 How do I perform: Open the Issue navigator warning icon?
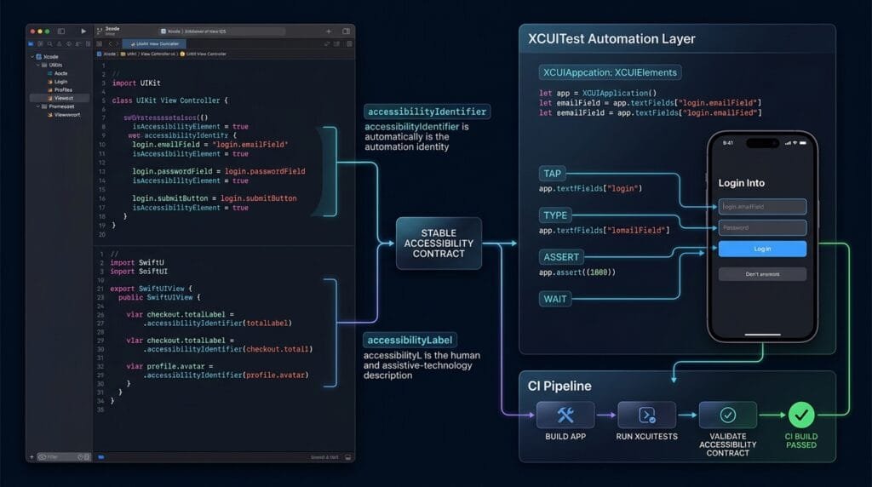click(x=60, y=43)
